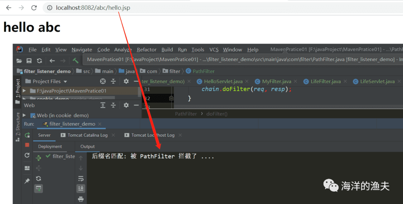Switch to MyFilter.java editor tab
Image resolution: width=403 pixels, height=204 pixels.
(x=273, y=82)
